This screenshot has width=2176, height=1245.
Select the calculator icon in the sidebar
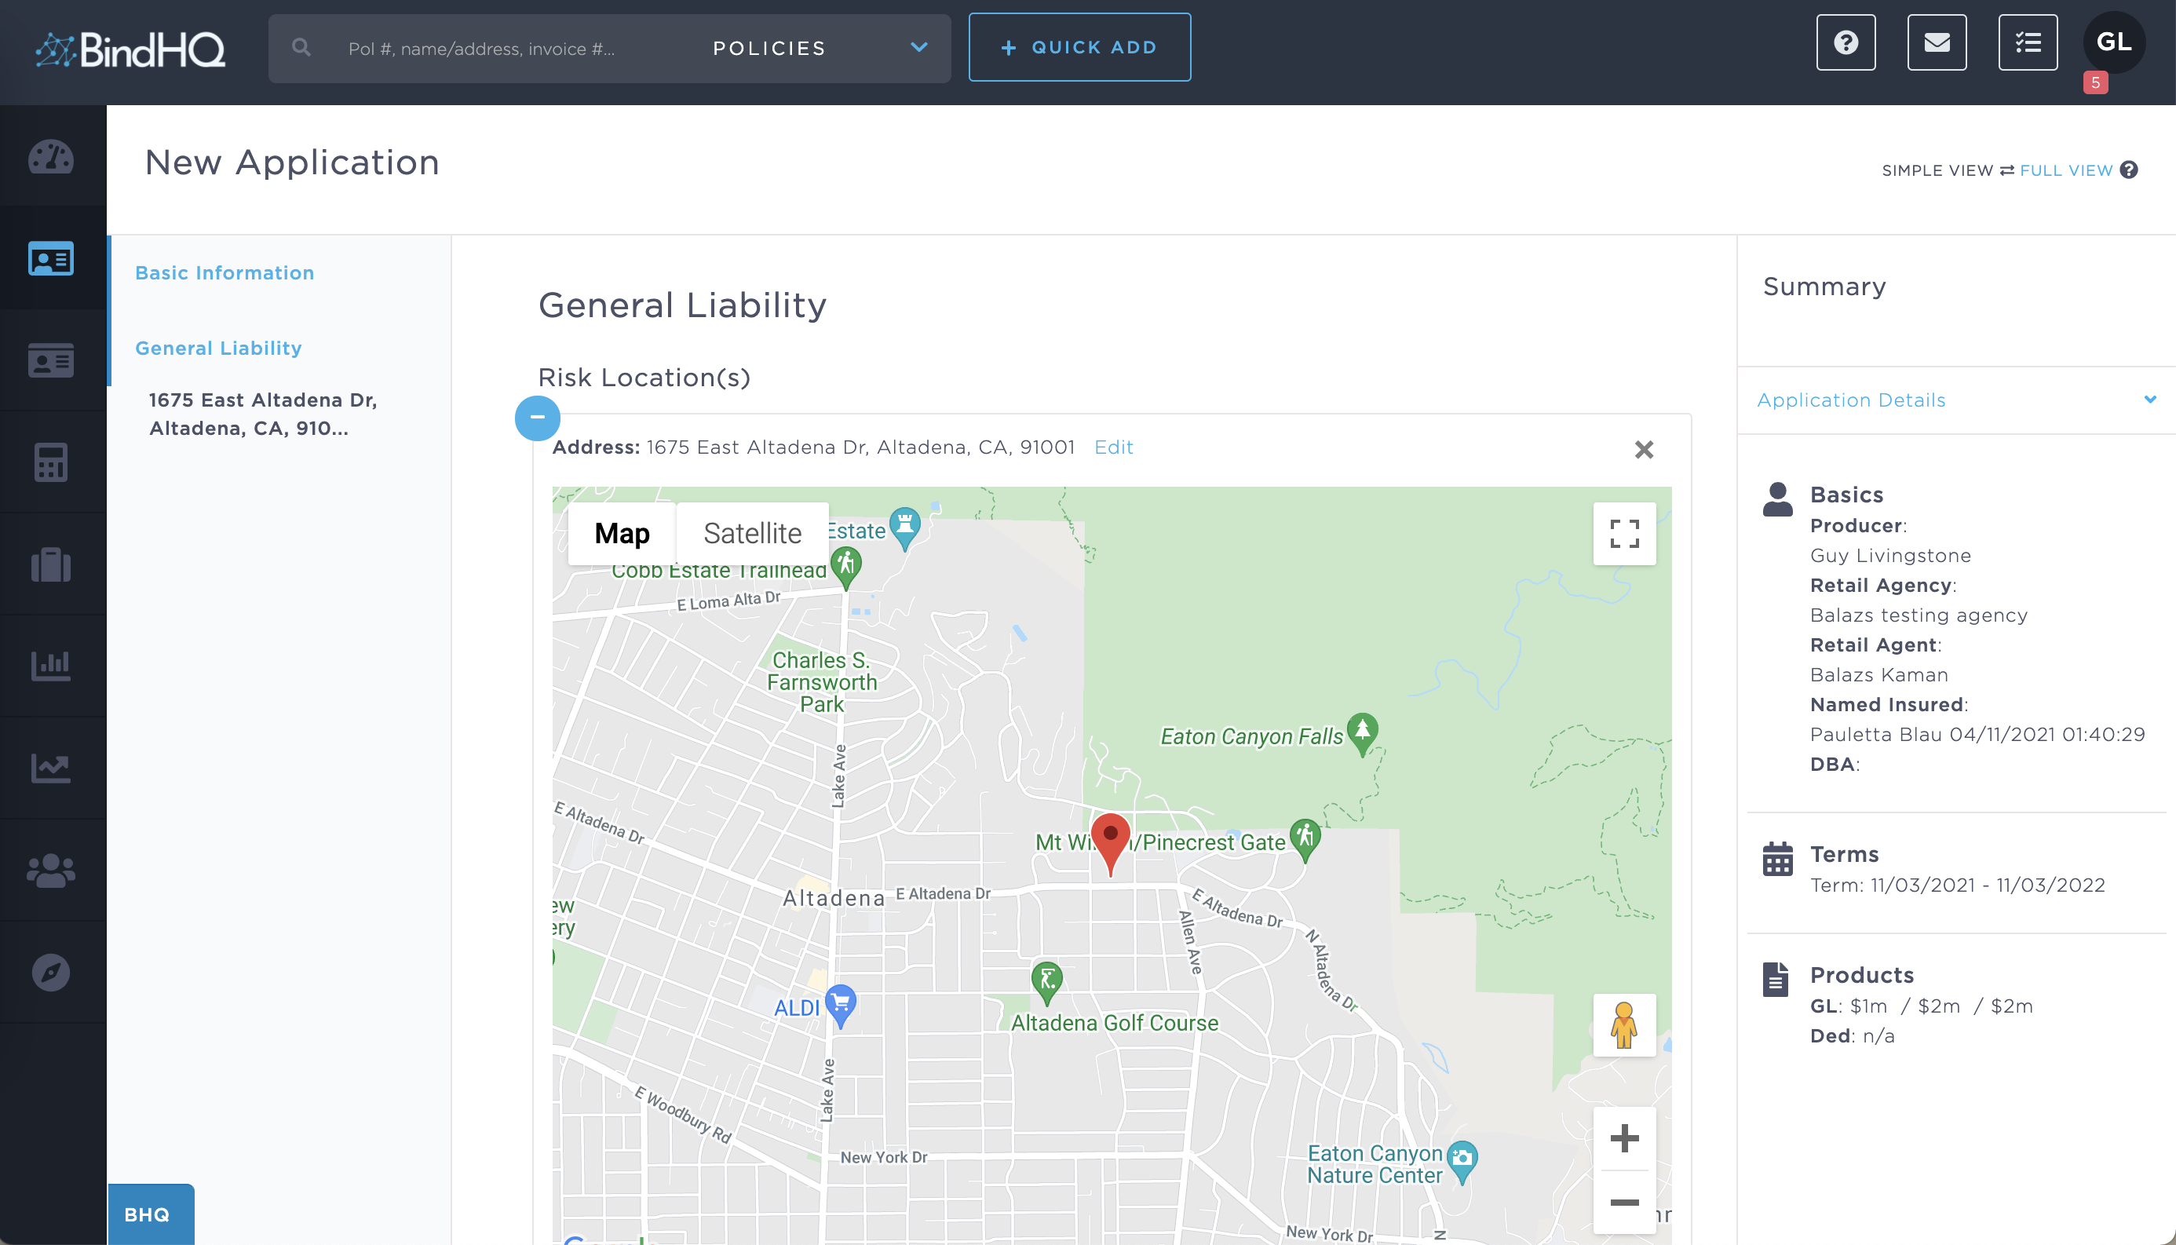[x=52, y=462]
